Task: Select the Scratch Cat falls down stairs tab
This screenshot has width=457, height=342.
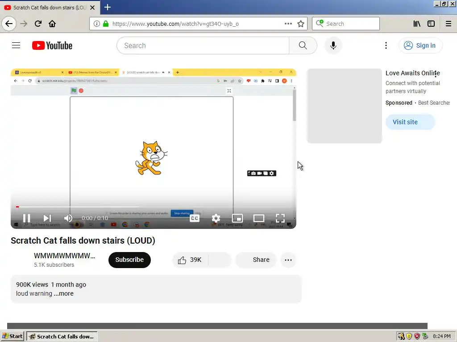Action: [x=50, y=8]
